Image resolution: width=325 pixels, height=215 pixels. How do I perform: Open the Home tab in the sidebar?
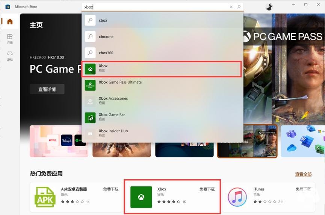coord(10,21)
